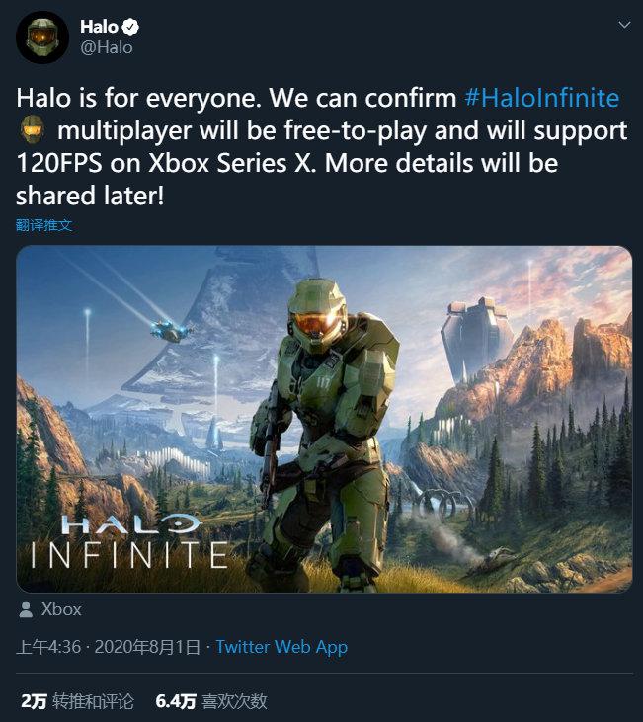Click the verified badge next to Halo
This screenshot has height=722, width=643.
pos(130,27)
